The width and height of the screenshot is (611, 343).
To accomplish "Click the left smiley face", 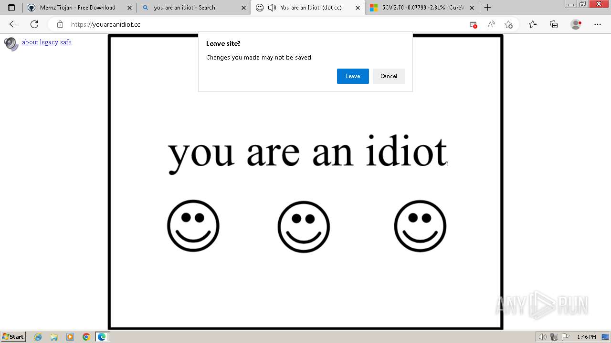I will [x=193, y=226].
